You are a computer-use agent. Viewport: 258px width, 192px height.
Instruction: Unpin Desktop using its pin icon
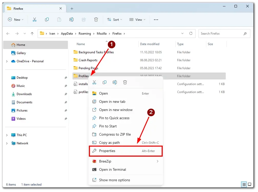(x=66, y=78)
